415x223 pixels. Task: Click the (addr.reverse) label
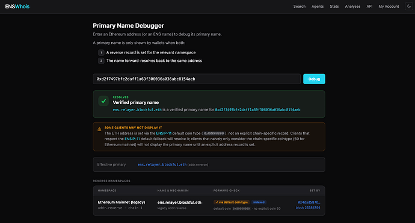click(x=198, y=165)
